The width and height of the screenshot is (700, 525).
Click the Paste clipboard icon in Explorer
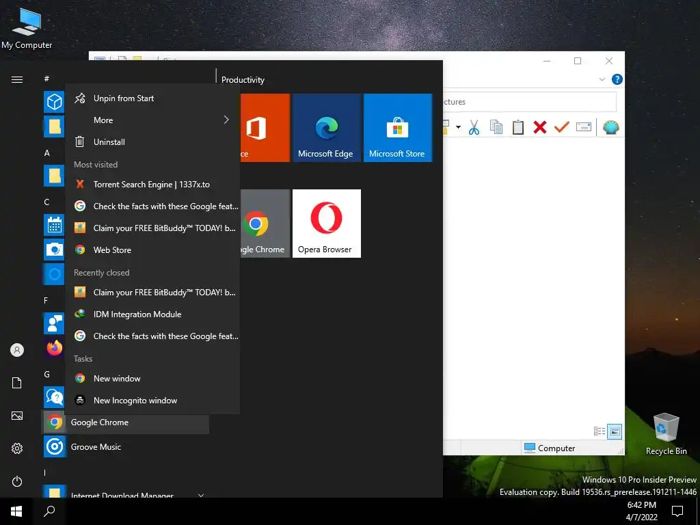pyautogui.click(x=518, y=128)
